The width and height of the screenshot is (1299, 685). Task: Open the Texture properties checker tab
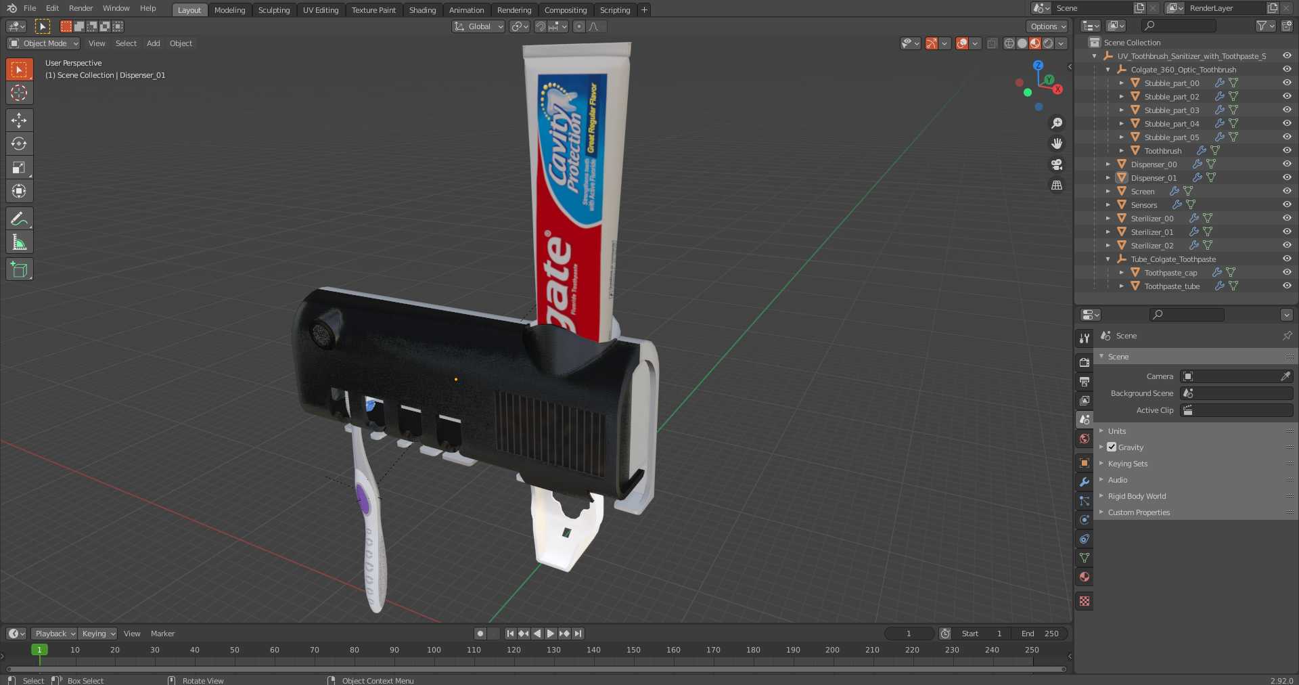tap(1085, 601)
